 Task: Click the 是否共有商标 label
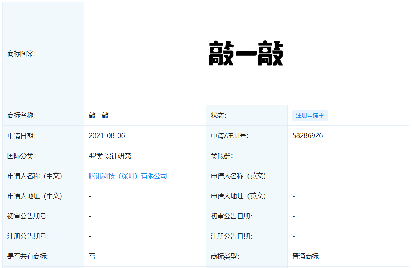(28, 256)
